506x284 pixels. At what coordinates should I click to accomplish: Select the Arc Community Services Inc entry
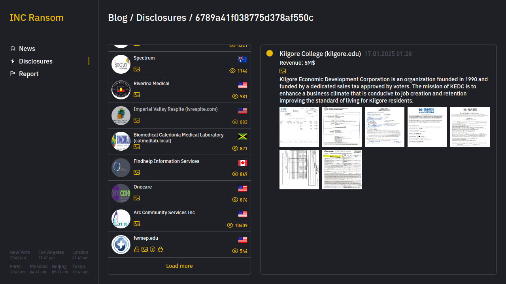(x=164, y=213)
